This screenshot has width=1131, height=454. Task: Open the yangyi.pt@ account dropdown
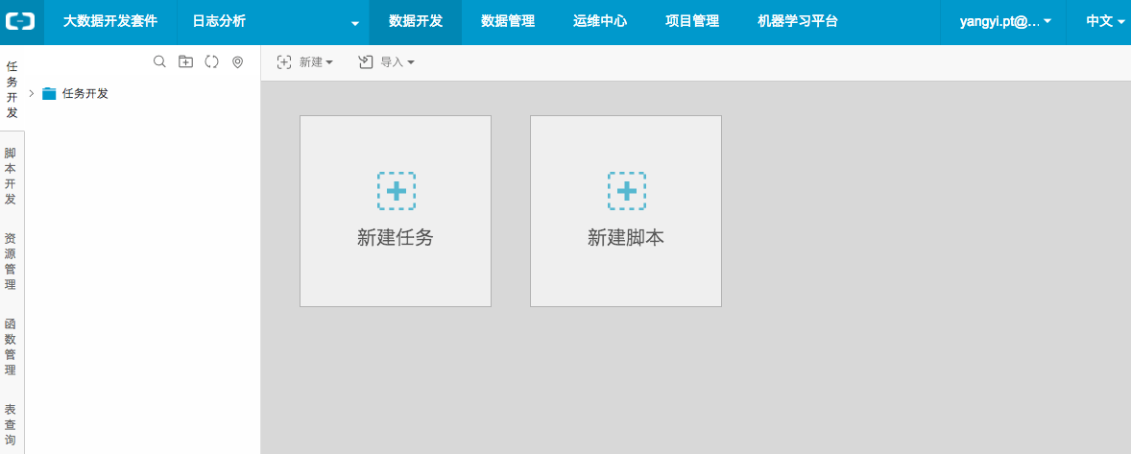tap(1005, 22)
